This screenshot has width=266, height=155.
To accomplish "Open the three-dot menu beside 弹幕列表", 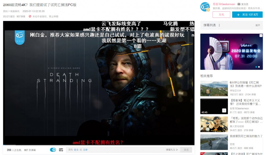I will pyautogui.click(x=219, y=25).
